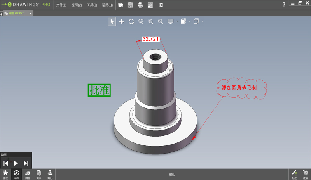Viewport: 311px width, 180px height.
Task: Toggle the Markup (标注) panel
Action: [x=294, y=174]
